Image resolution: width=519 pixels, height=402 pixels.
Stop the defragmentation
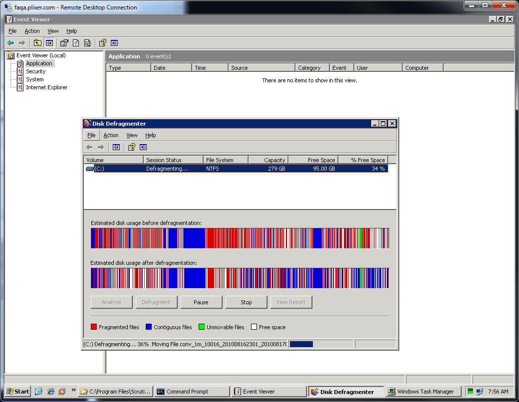tap(246, 302)
